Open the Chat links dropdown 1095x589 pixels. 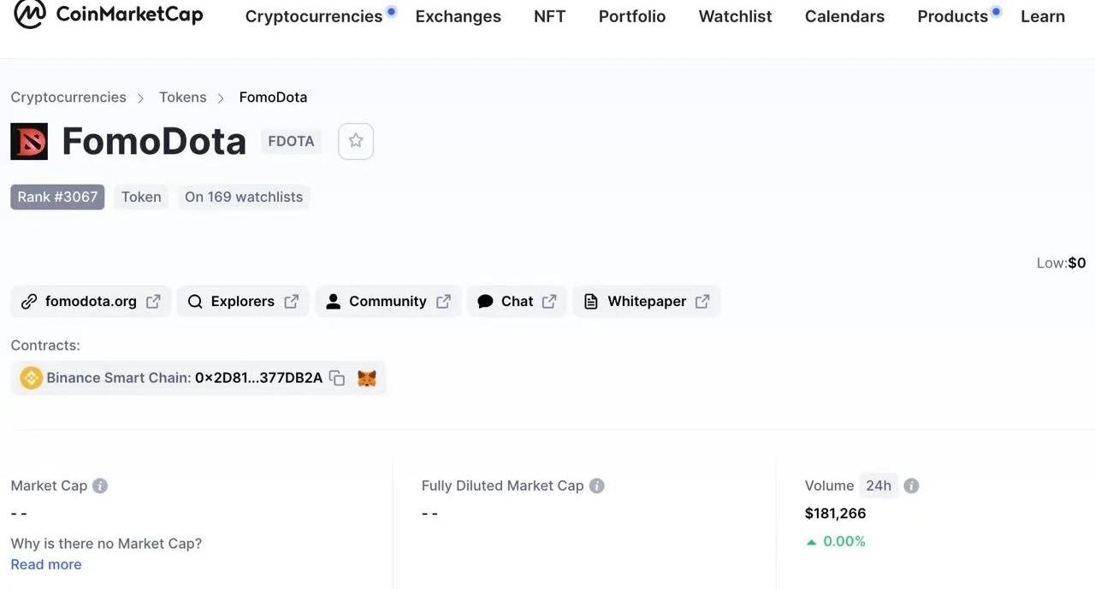click(517, 302)
